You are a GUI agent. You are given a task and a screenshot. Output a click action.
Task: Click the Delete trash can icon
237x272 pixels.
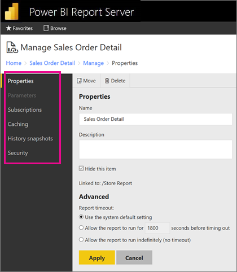[107, 81]
